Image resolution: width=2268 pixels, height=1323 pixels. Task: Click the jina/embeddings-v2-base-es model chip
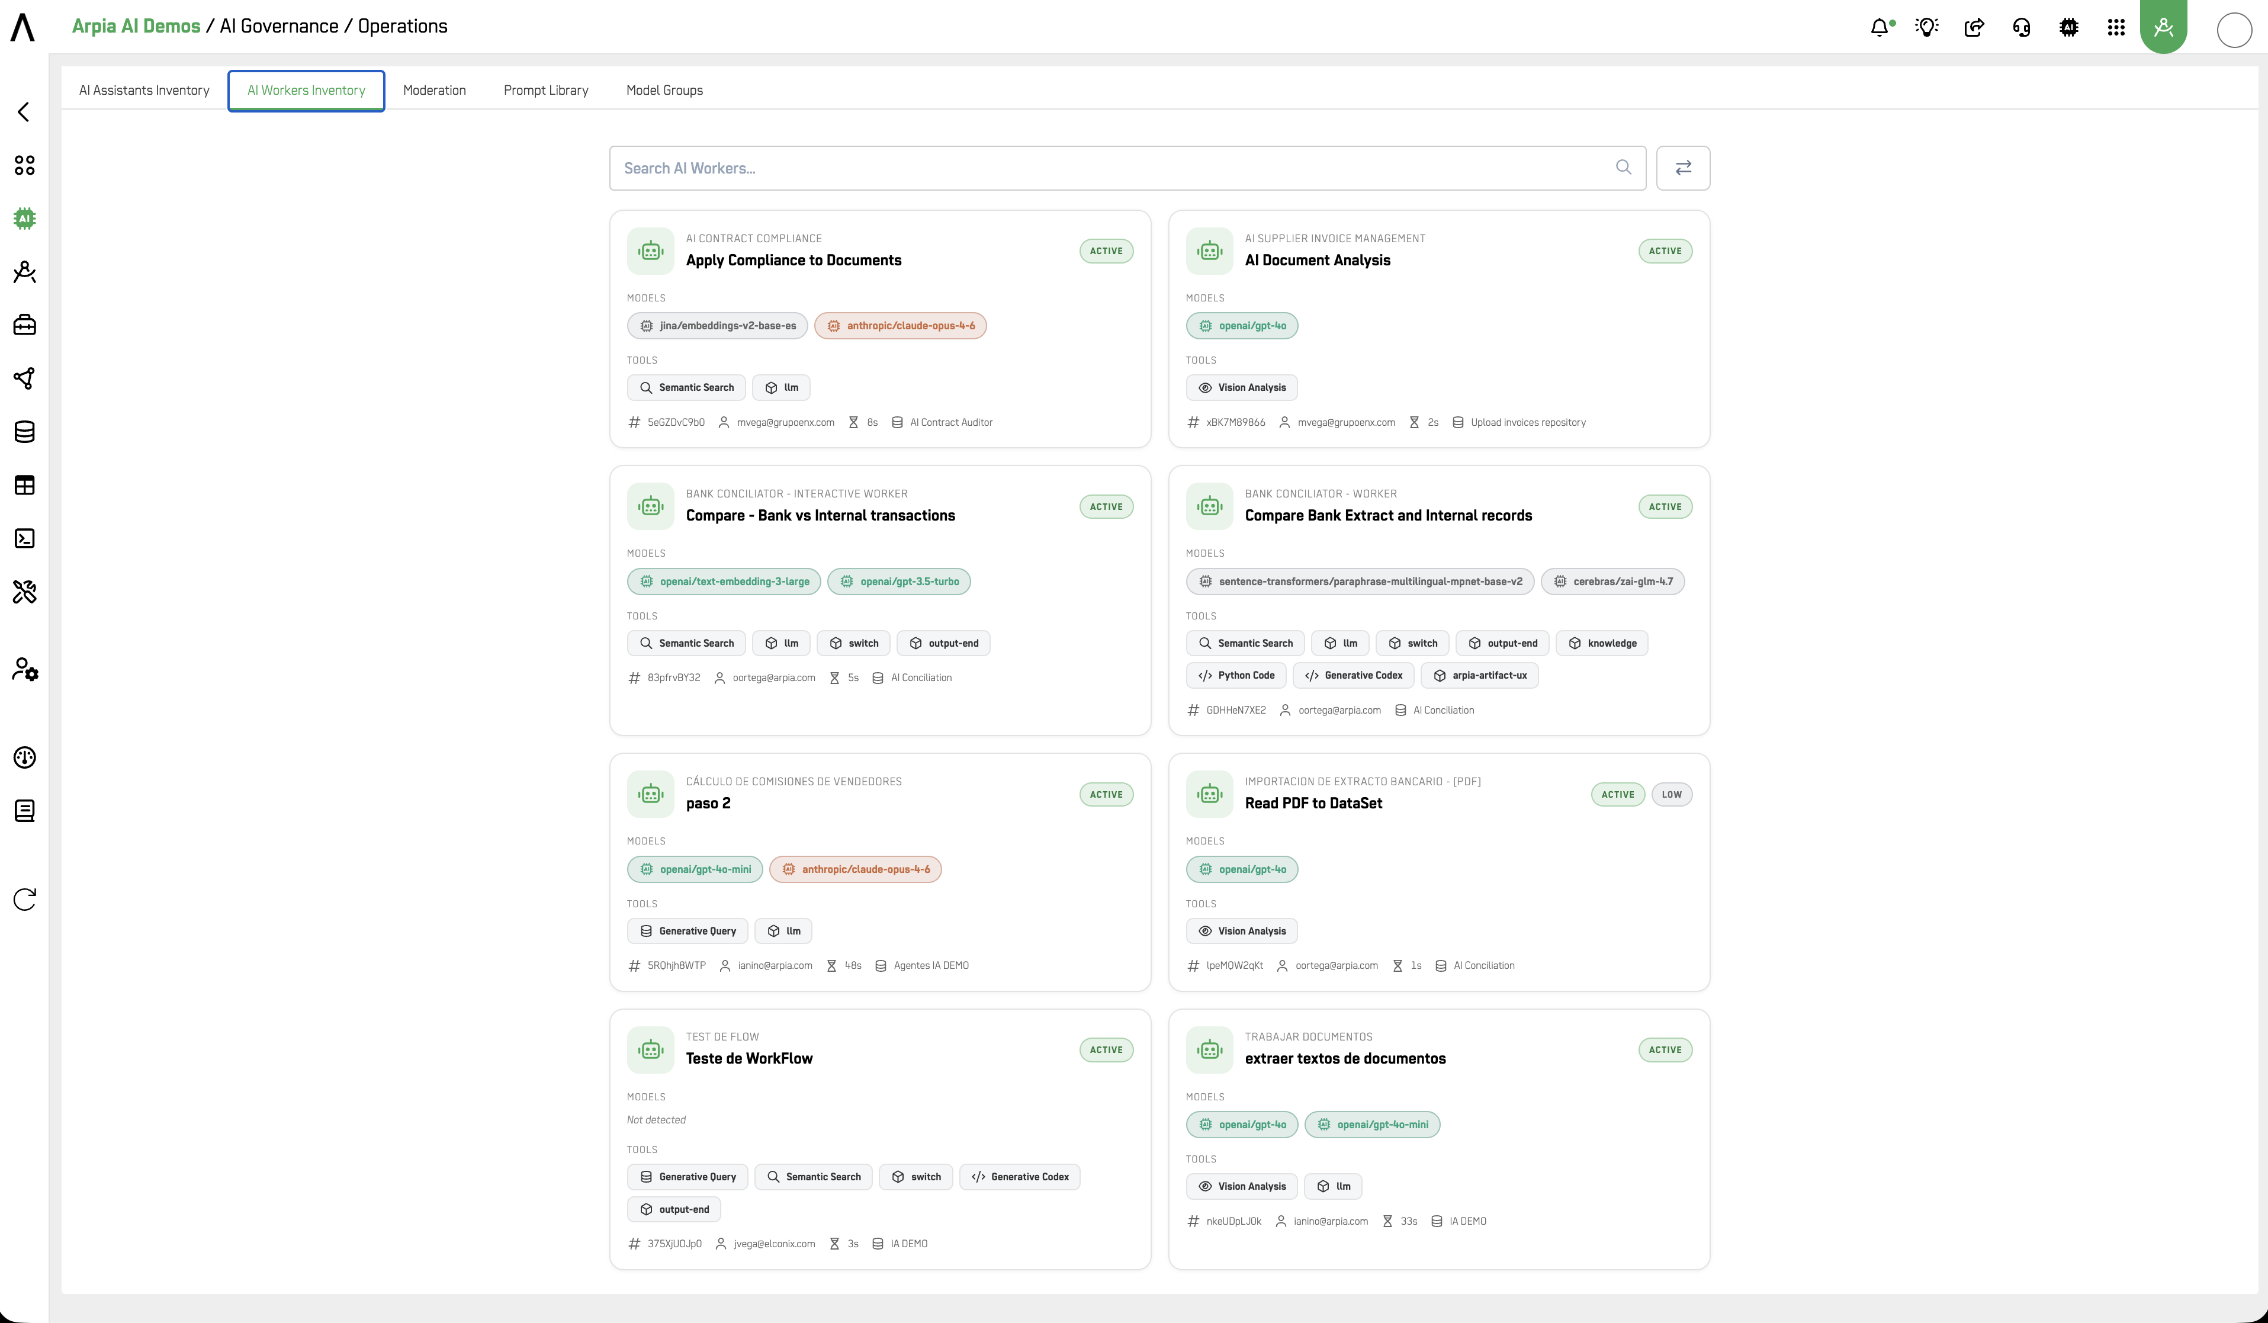tap(717, 326)
